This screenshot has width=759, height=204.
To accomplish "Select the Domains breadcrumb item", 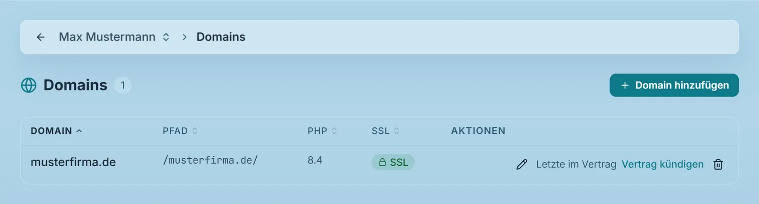I will (221, 37).
